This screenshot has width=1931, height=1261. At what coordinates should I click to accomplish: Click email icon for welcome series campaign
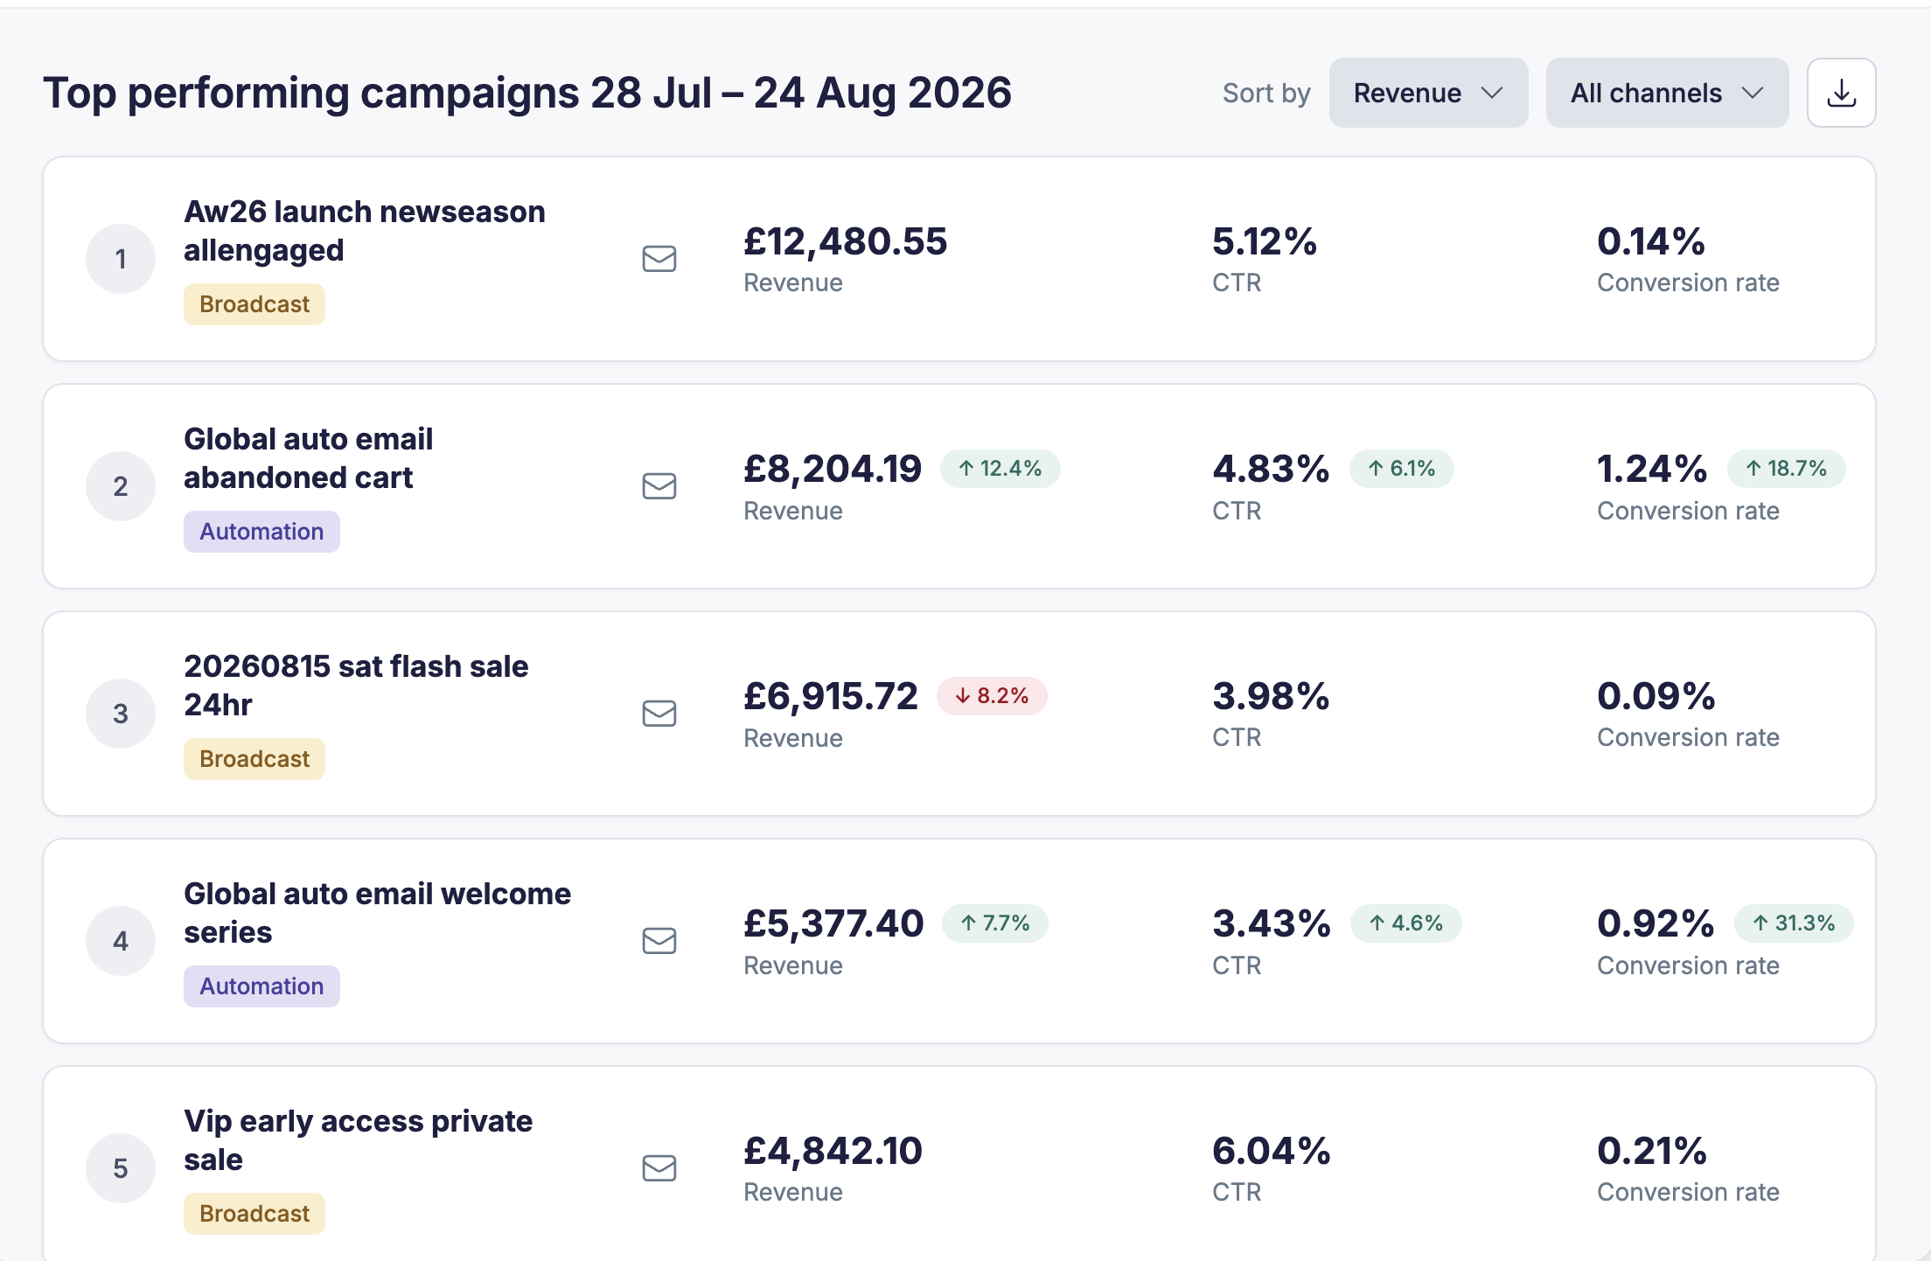click(659, 941)
